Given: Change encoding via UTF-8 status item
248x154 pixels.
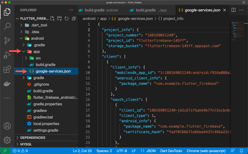Looking at the screenshot, I should coord(122,151).
